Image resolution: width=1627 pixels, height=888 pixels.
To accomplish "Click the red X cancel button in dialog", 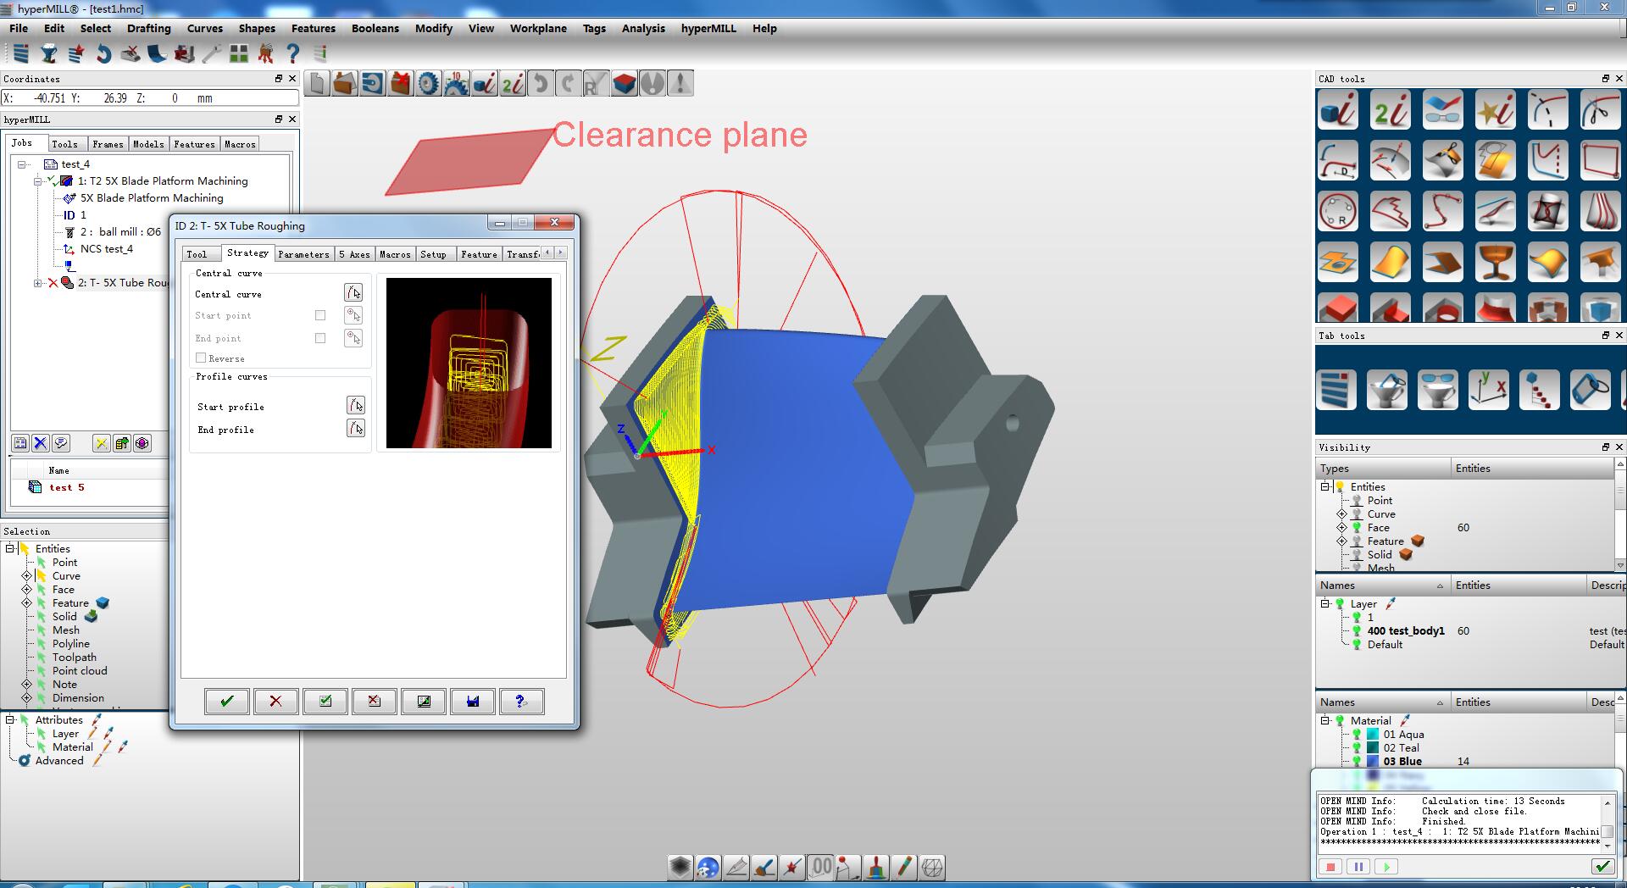I will [275, 702].
